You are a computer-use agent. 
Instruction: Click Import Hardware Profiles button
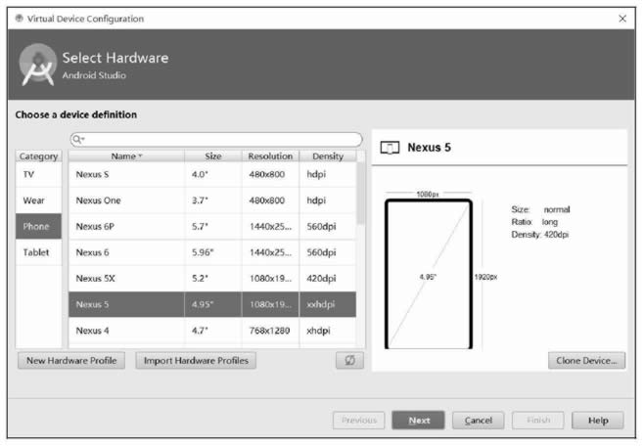point(195,361)
